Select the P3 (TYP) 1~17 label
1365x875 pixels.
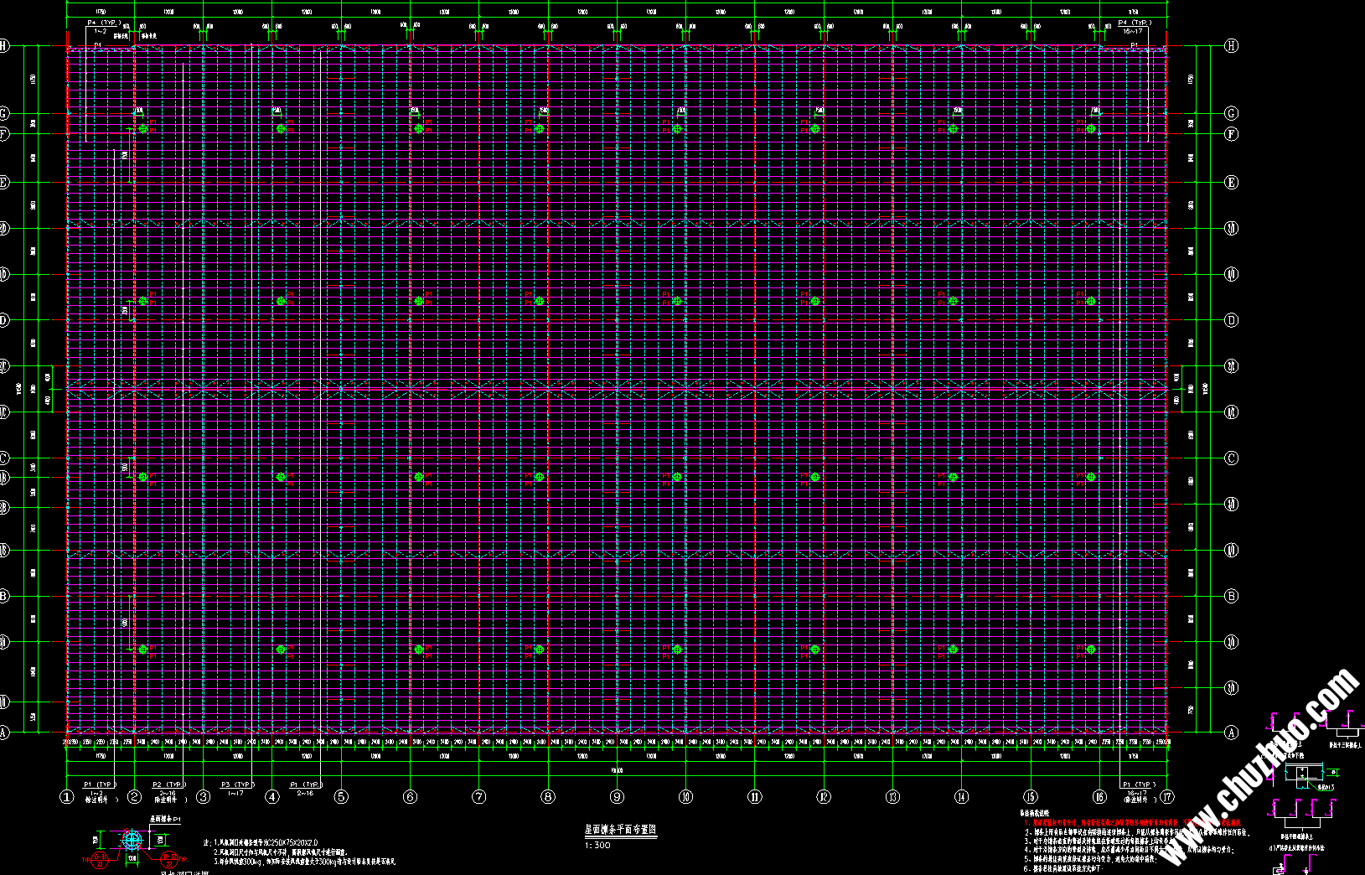coord(236,785)
